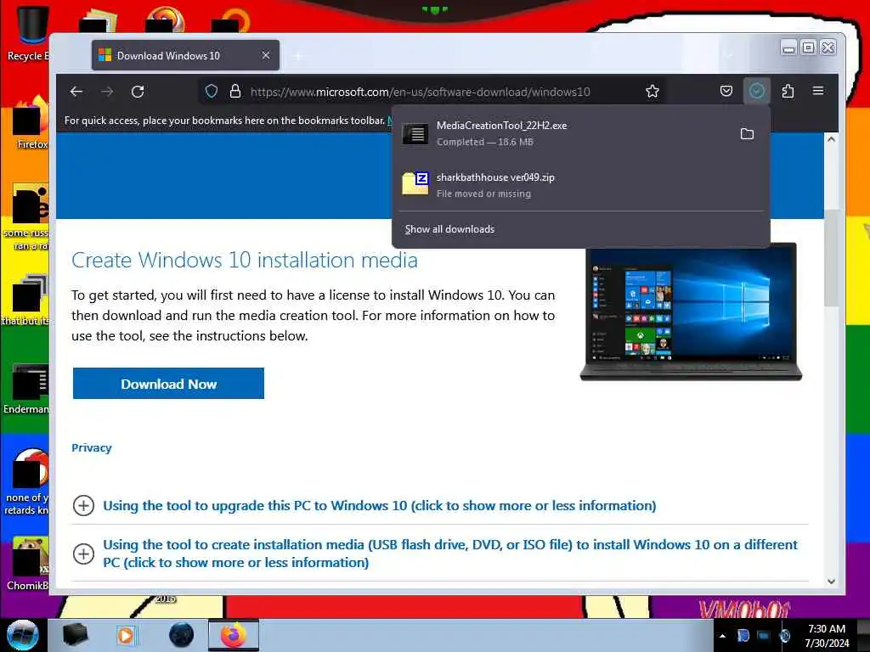The width and height of the screenshot is (870, 652).
Task: Click Show all downloads
Action: 449,229
